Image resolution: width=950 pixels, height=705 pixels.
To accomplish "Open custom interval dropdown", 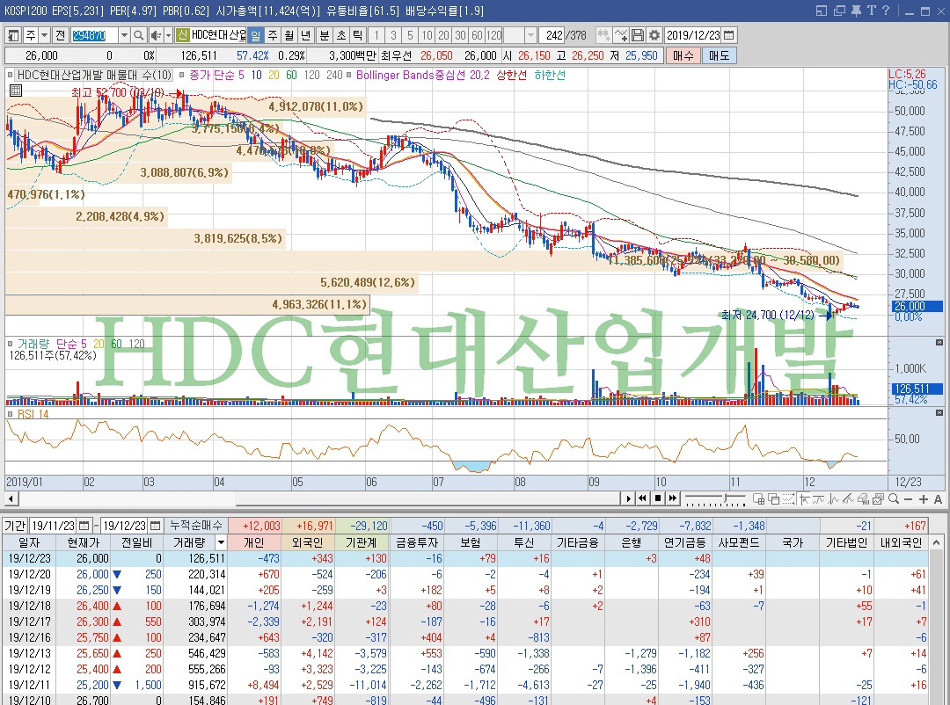I will (530, 35).
